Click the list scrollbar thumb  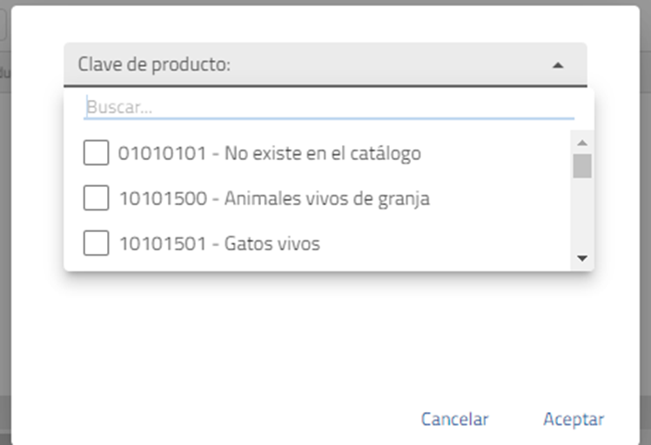[582, 165]
